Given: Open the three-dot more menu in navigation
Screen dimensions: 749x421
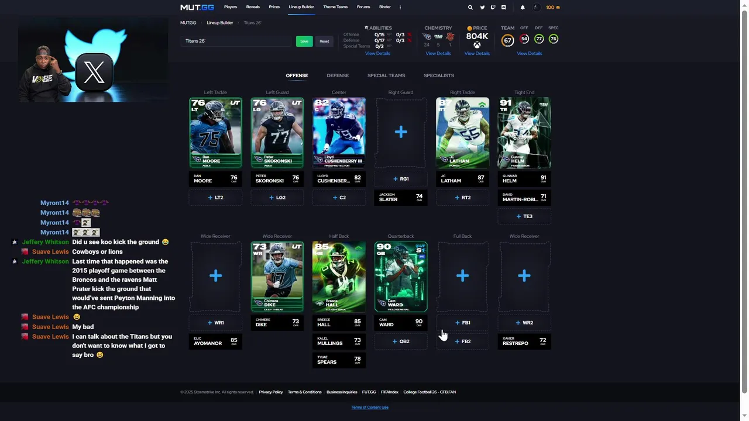Looking at the screenshot, I should point(400,7).
